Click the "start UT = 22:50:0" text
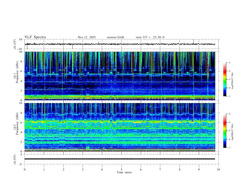Image resolution: width=246 pixels, height=190 pixels. pos(150,37)
